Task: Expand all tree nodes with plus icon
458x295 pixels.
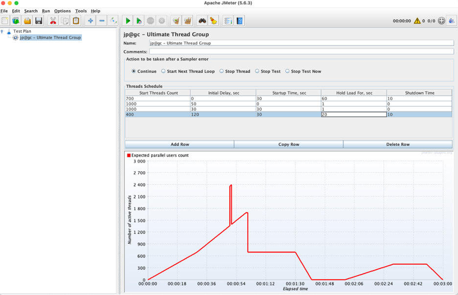Action: [x=90, y=21]
